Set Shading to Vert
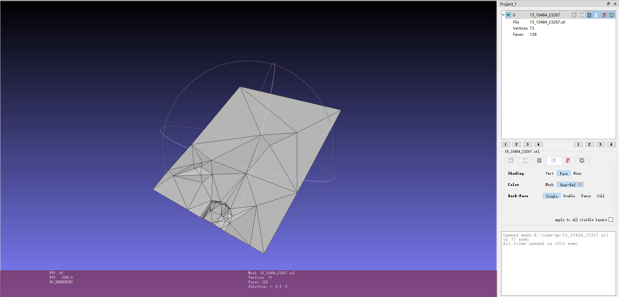The width and height of the screenshot is (619, 297). click(549, 173)
